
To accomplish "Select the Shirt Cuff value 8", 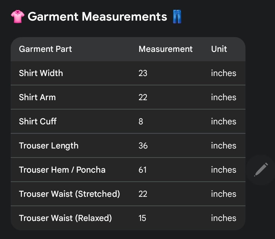I will coord(141,122).
